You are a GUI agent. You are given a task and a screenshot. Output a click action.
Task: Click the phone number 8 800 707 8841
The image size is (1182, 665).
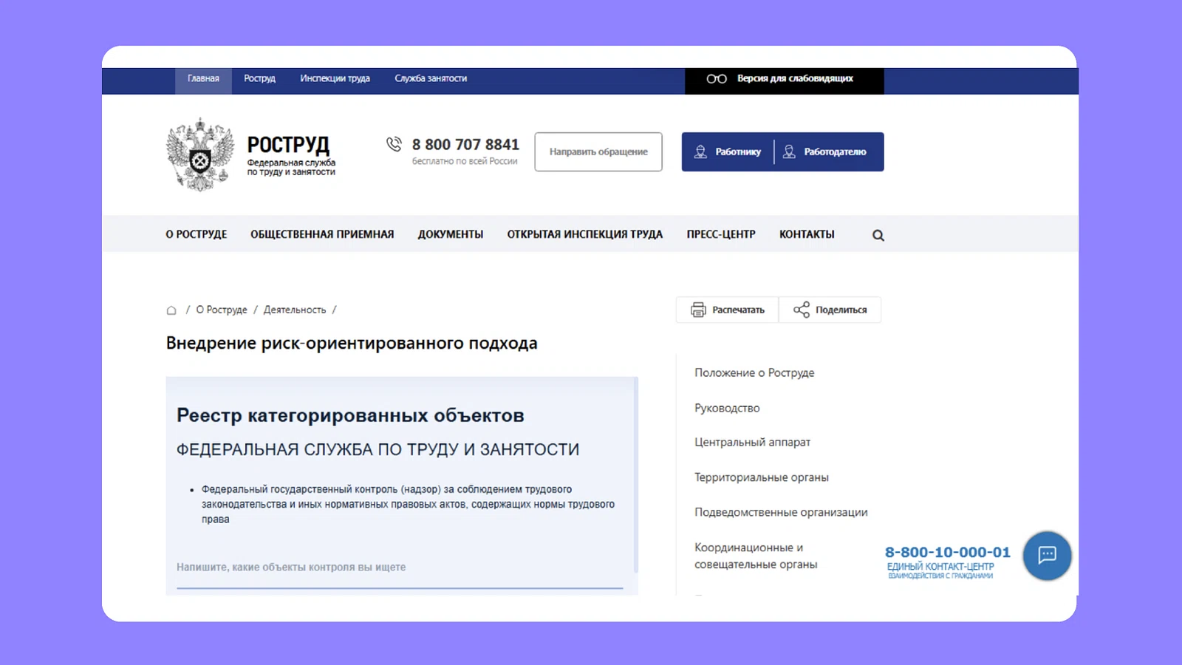pyautogui.click(x=465, y=144)
